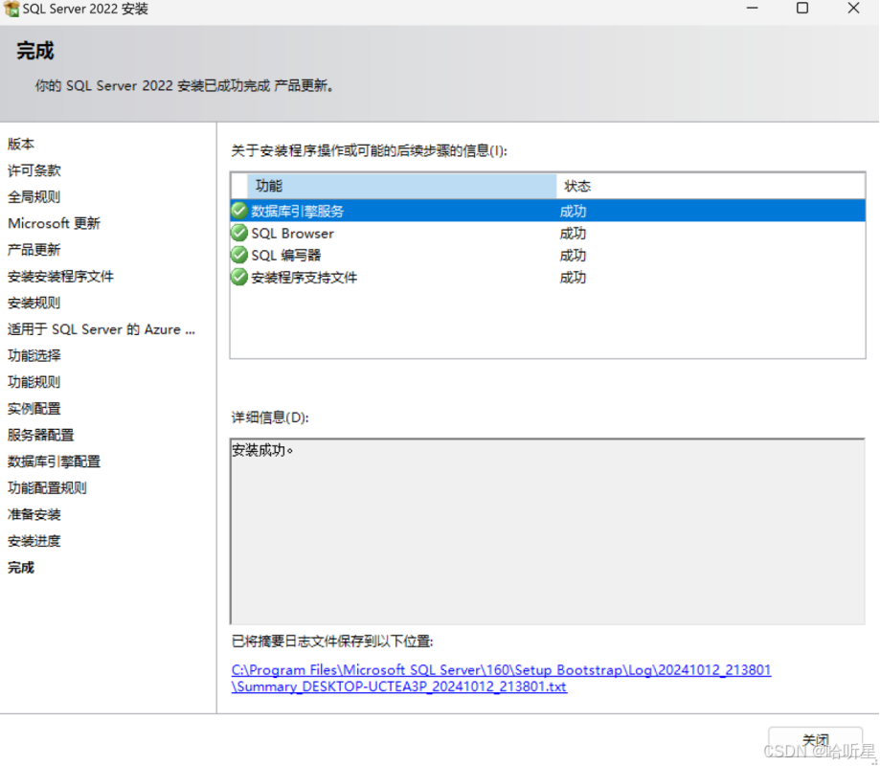Click 成功 status of 安装程序支持文件
The image size is (880, 766).
[x=573, y=278]
